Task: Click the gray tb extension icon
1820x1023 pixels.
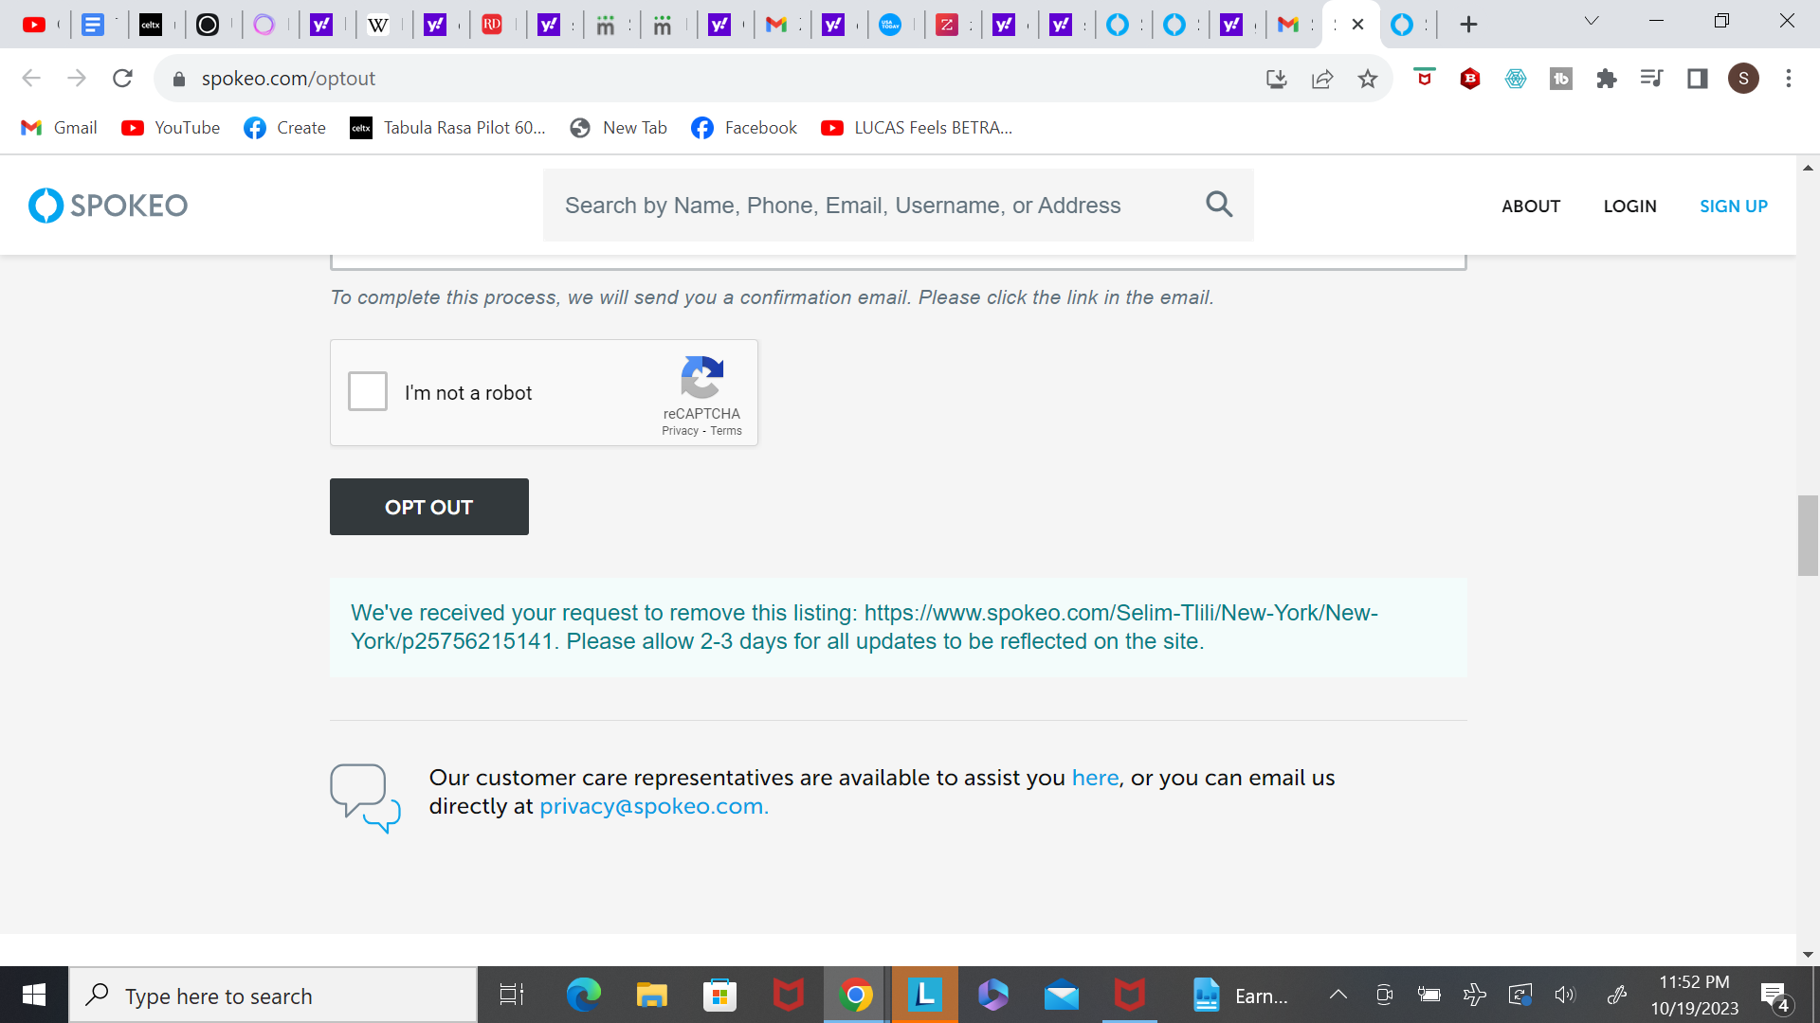Action: tap(1561, 79)
